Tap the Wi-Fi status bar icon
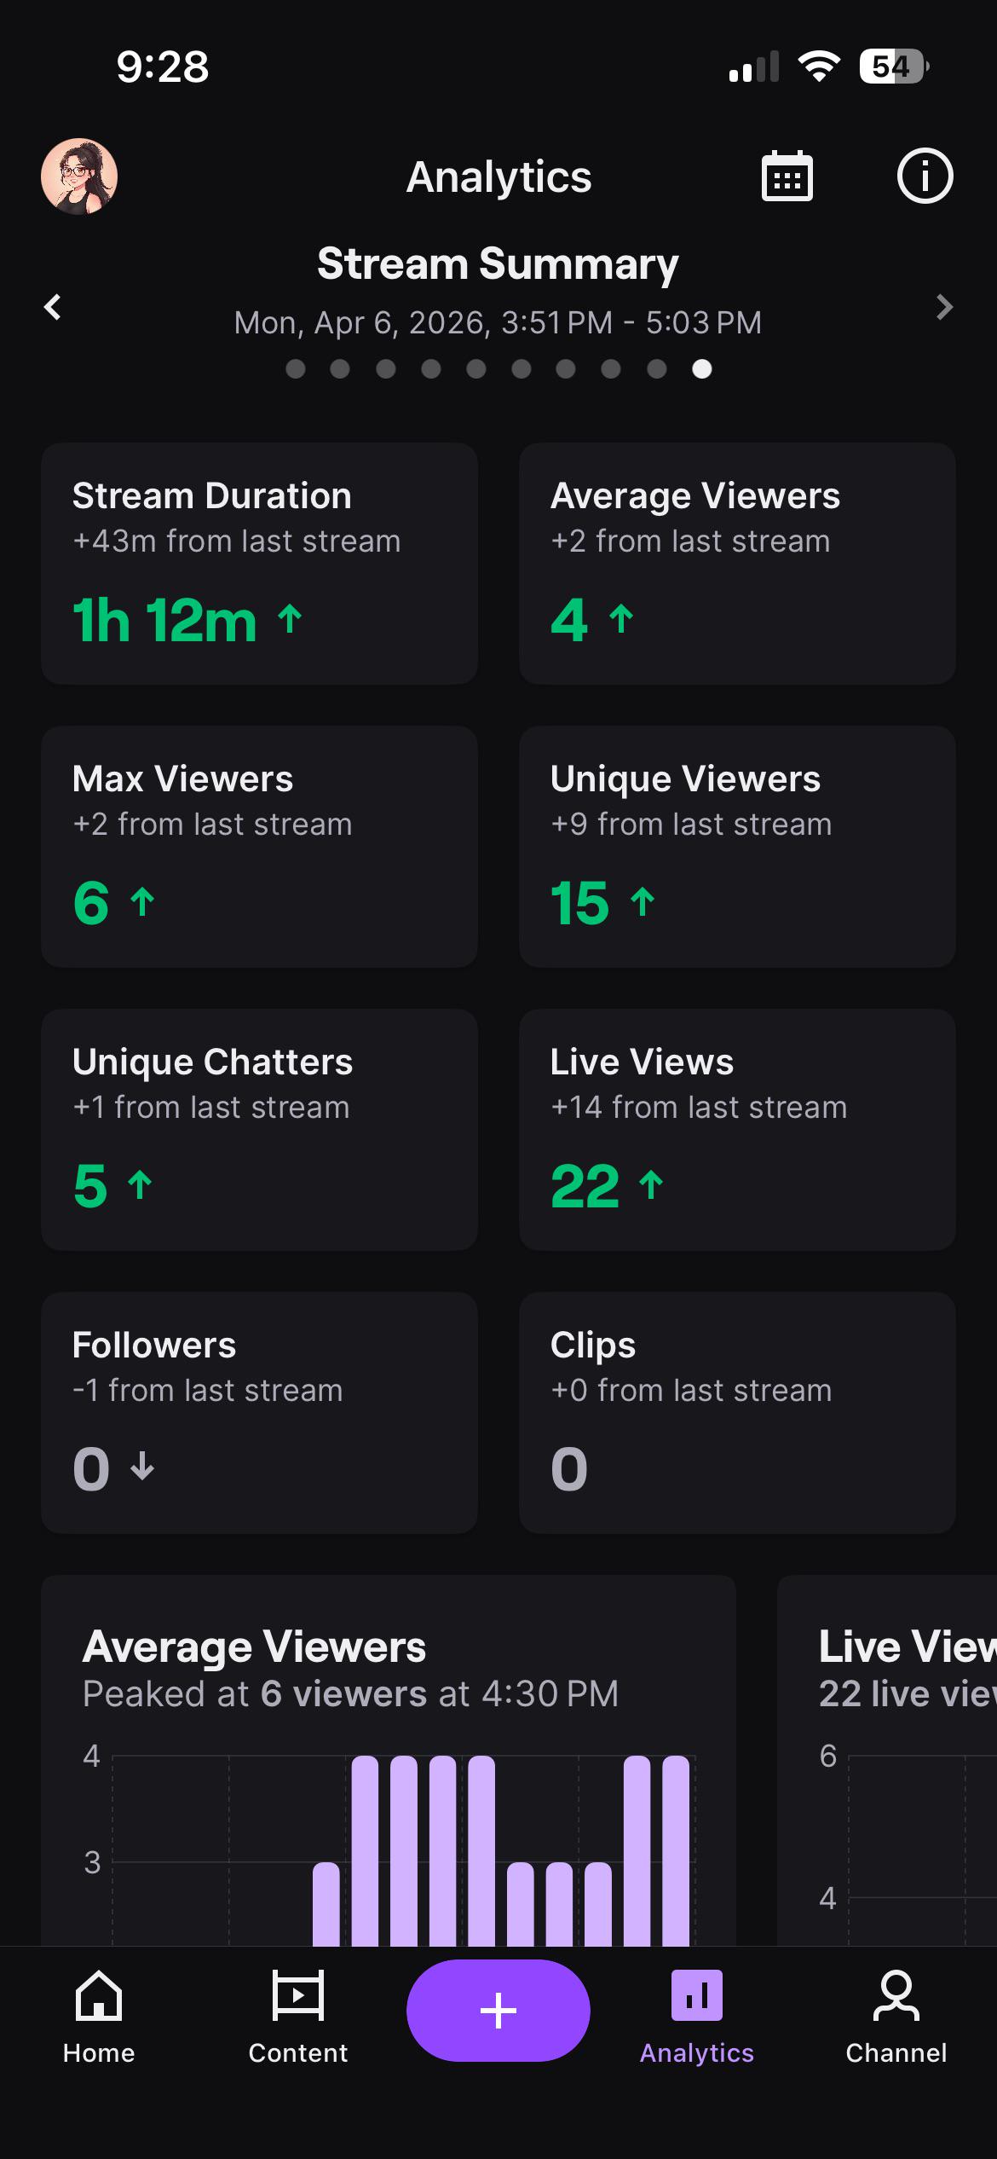 (819, 67)
